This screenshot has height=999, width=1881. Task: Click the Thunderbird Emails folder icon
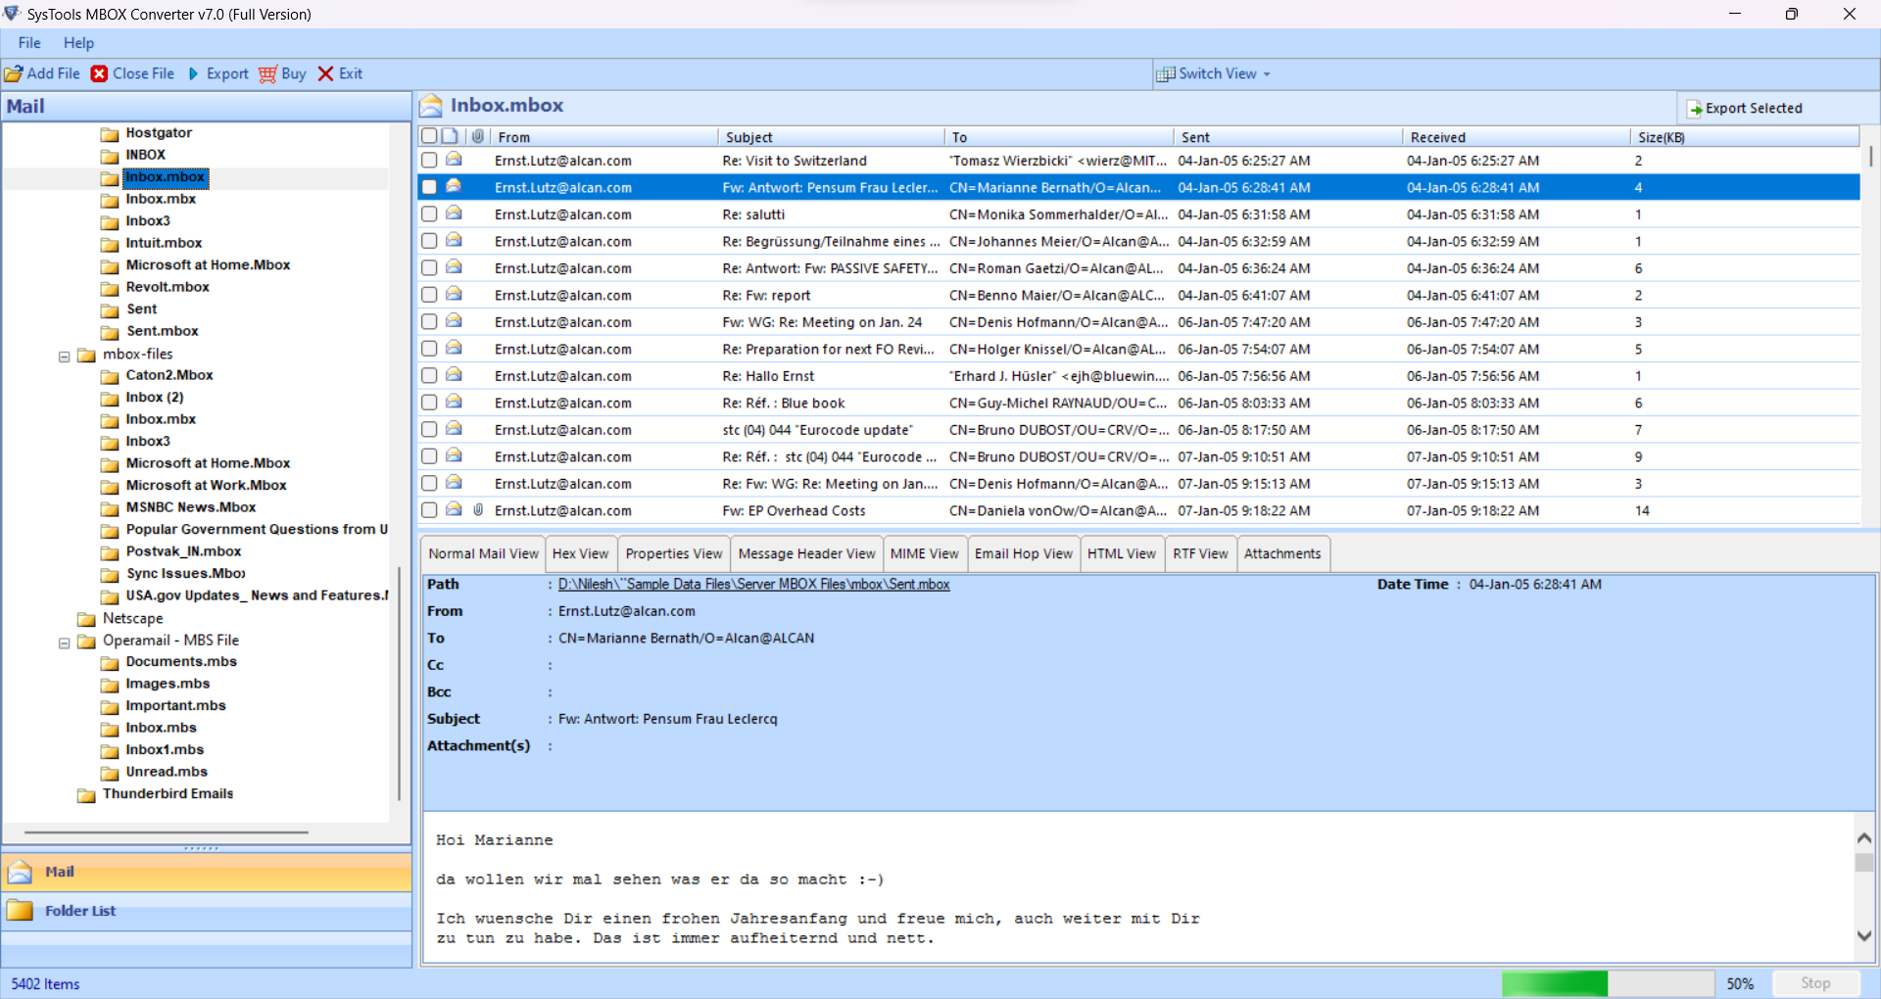point(87,795)
